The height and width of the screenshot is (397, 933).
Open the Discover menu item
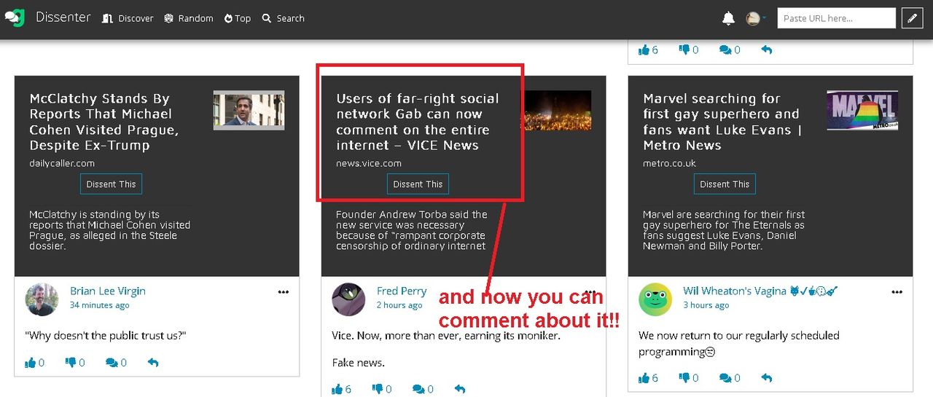click(128, 18)
